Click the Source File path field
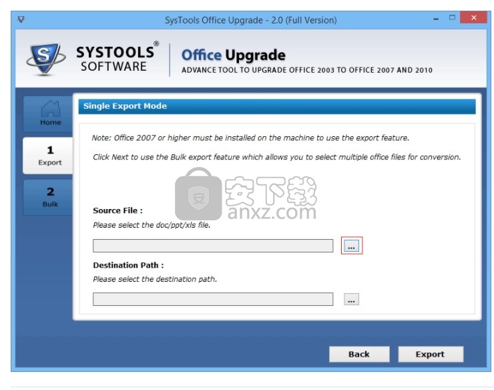This screenshot has height=390, width=494. point(213,246)
